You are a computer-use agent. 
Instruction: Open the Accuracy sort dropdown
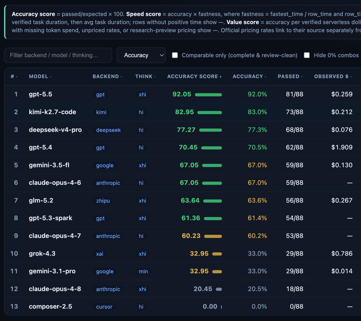141,55
